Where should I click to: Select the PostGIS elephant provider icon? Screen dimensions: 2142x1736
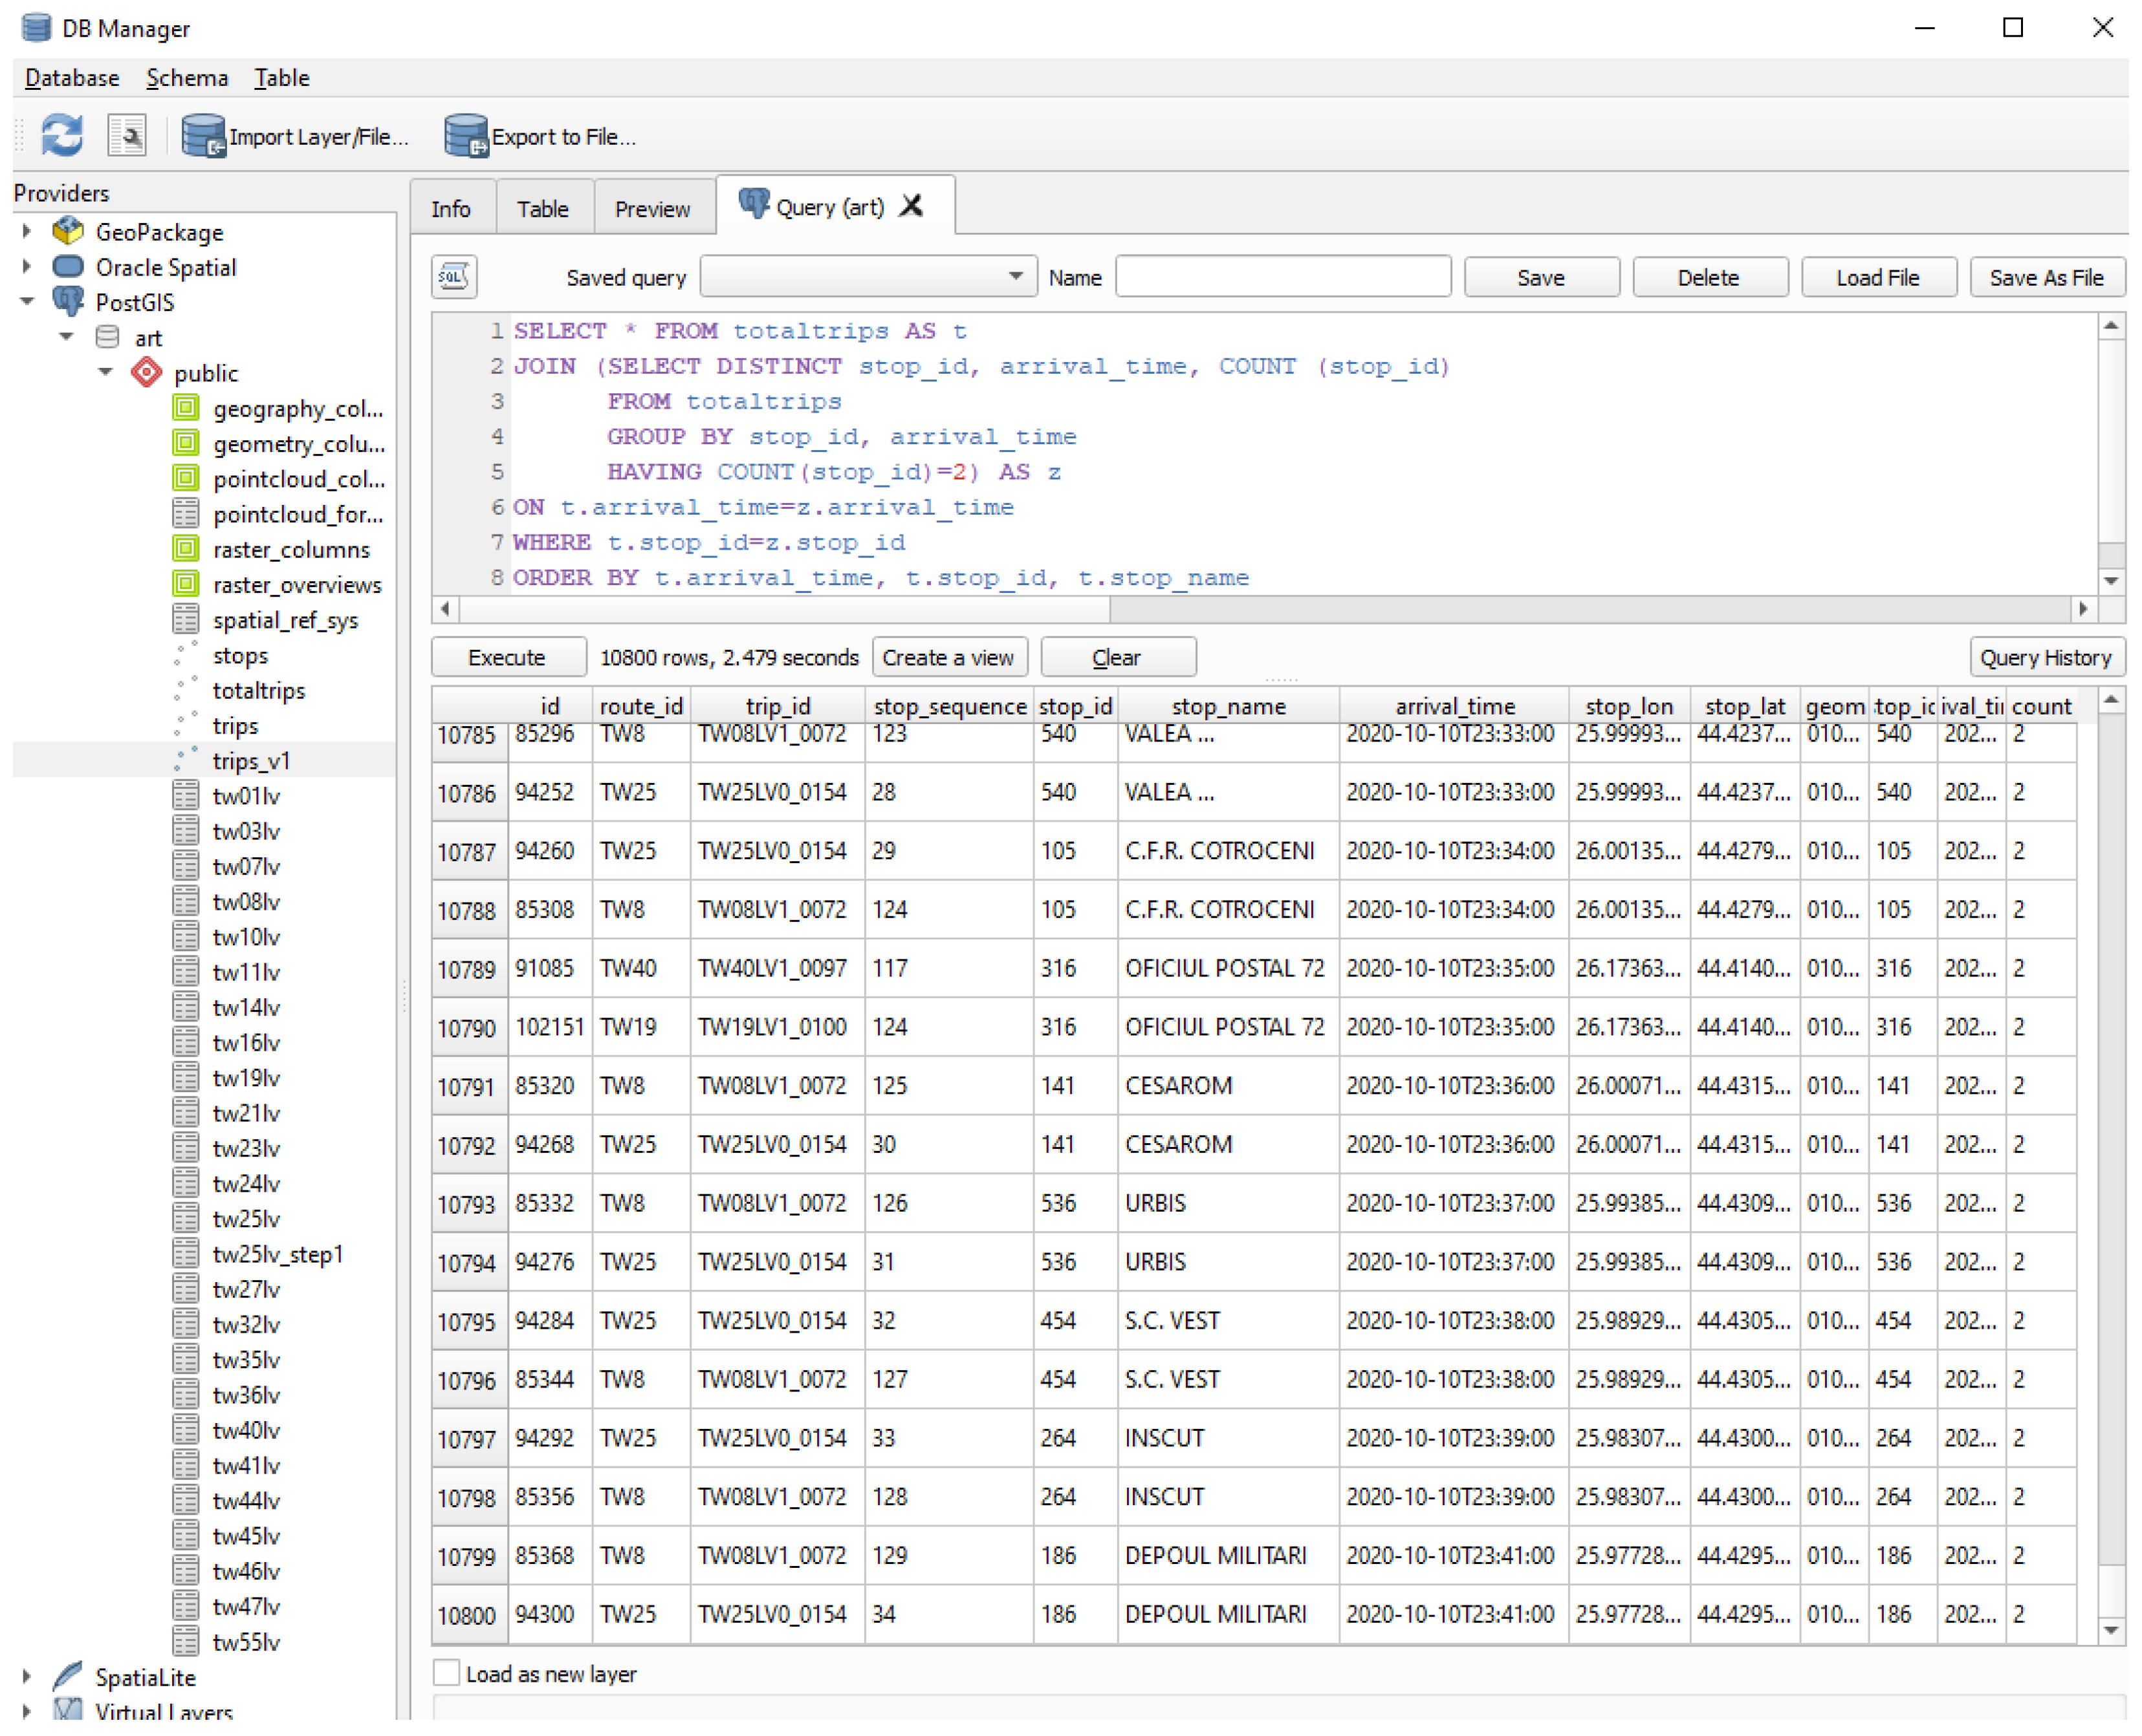pyautogui.click(x=68, y=302)
